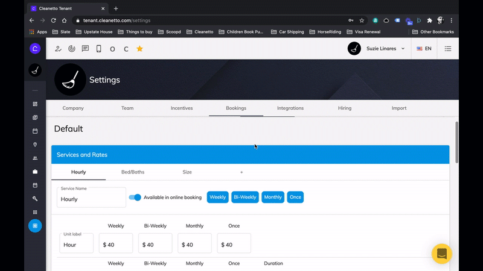Open the EN language selector

[424, 49]
